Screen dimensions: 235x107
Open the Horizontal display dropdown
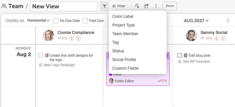click(x=38, y=20)
